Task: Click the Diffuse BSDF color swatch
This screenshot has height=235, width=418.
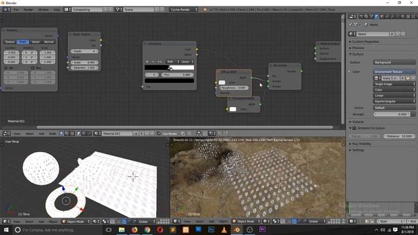Action: click(222, 82)
